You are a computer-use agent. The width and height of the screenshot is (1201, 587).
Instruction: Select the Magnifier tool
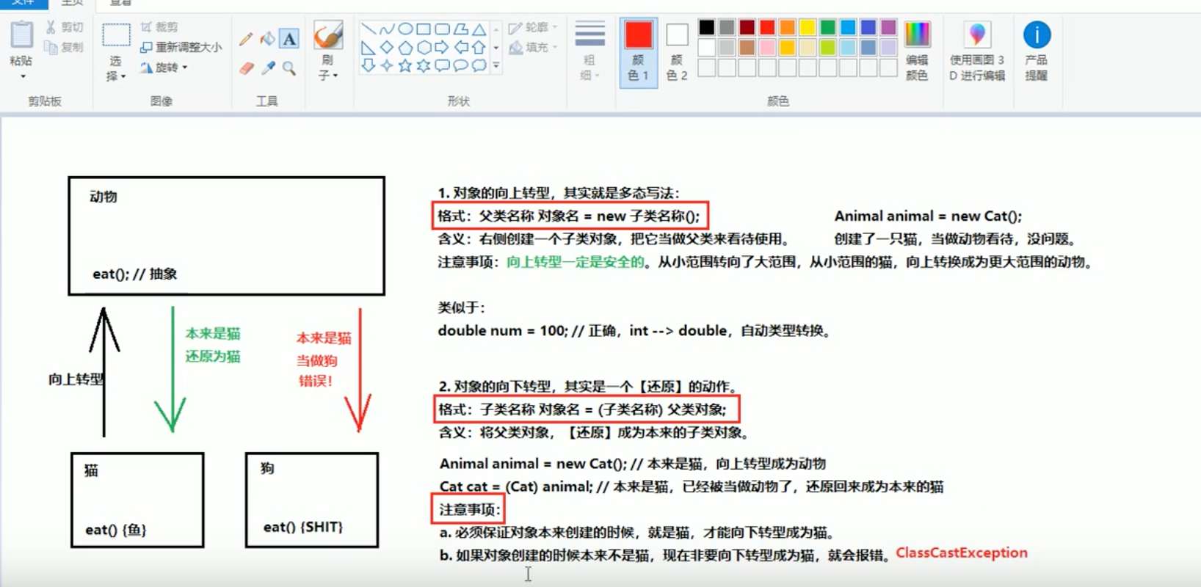click(289, 68)
